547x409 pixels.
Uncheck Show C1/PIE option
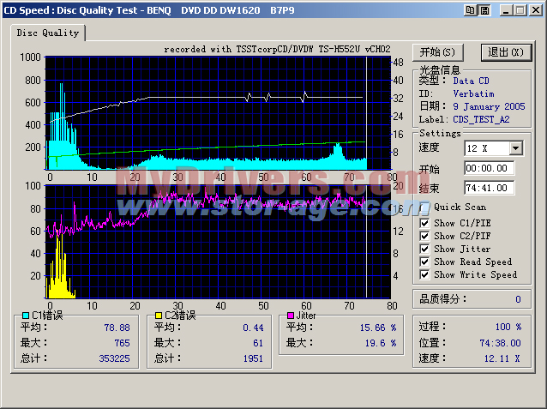425,223
